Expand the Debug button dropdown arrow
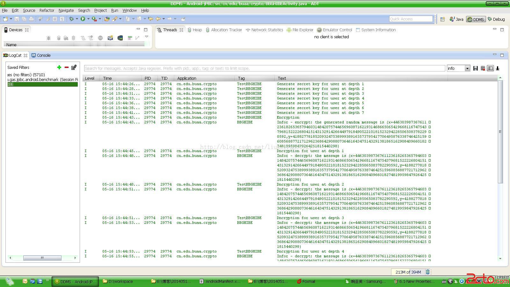The image size is (510, 287). point(77,19)
